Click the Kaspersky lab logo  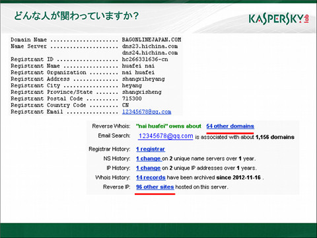279,19
